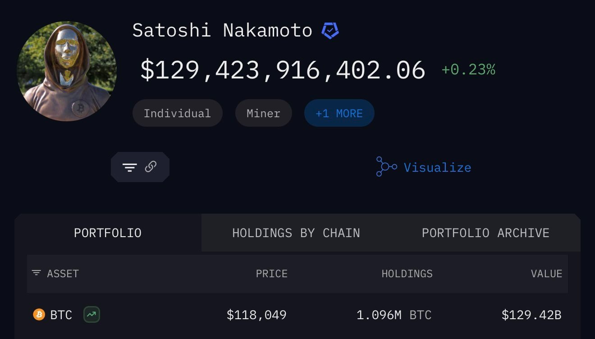Click the verified badge next to Satoshi Nakamoto

click(x=330, y=31)
